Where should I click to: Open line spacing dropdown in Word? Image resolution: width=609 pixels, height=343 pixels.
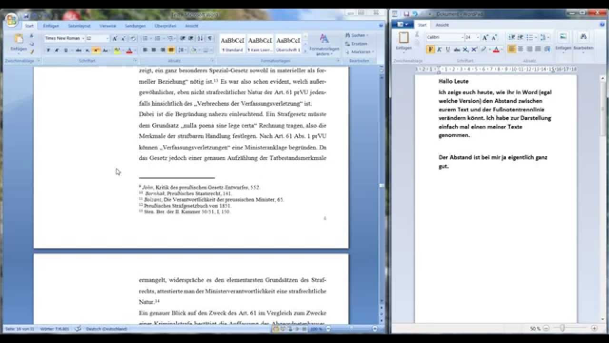tap(182, 50)
